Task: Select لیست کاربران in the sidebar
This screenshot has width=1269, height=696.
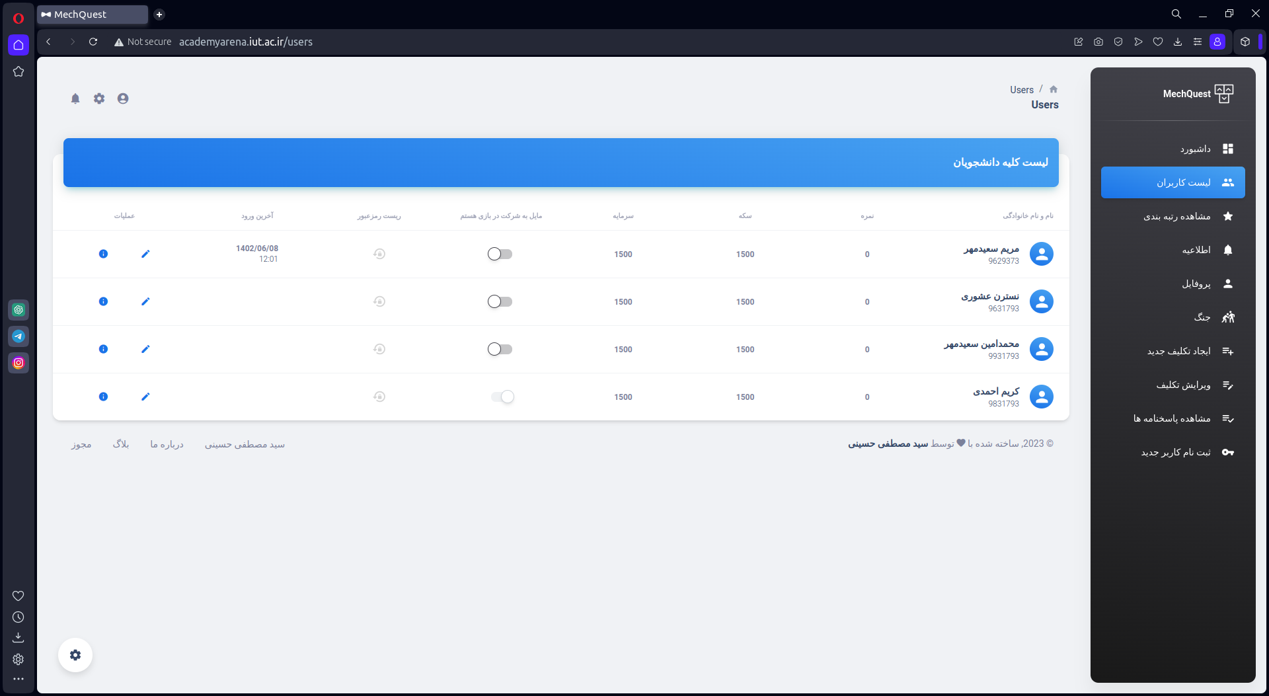Action: coord(1173,182)
